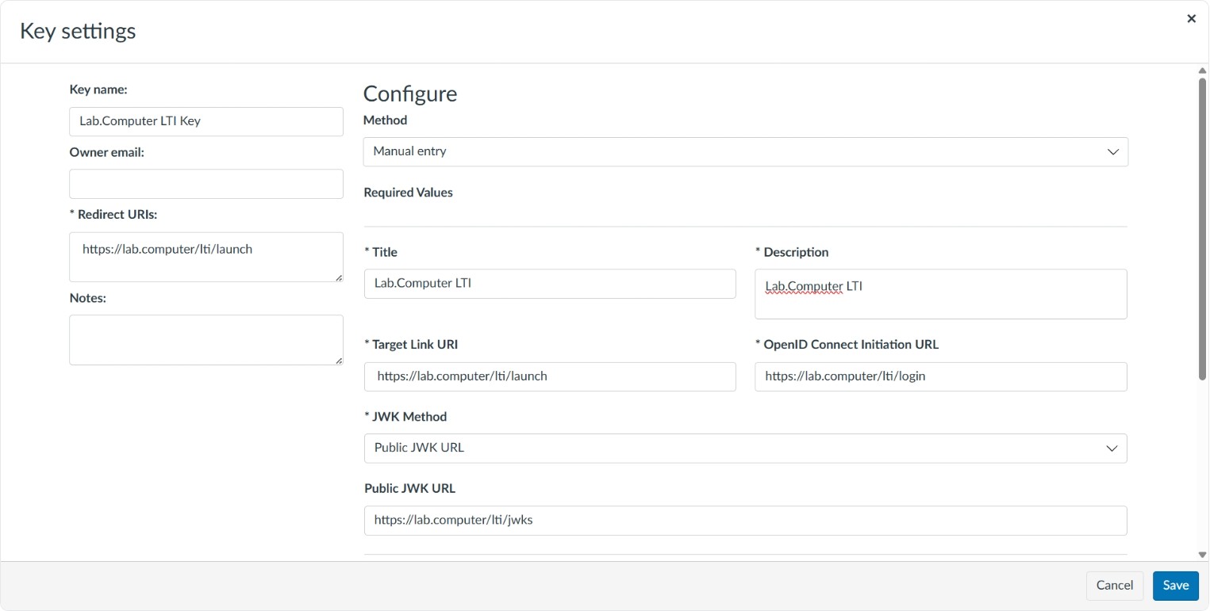Click the Configure heading
This screenshot has height=611, width=1210.
tap(410, 94)
